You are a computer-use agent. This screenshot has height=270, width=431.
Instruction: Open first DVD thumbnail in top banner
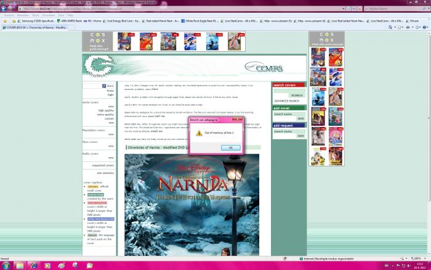point(124,41)
